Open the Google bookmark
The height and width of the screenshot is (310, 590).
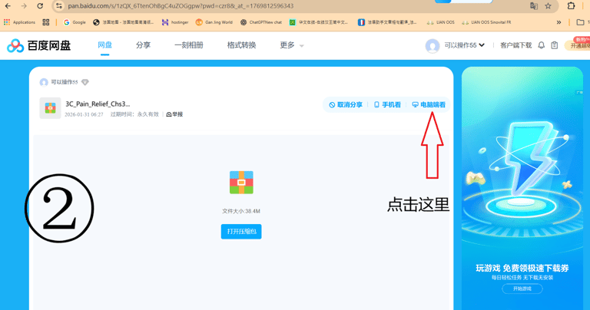pos(75,22)
